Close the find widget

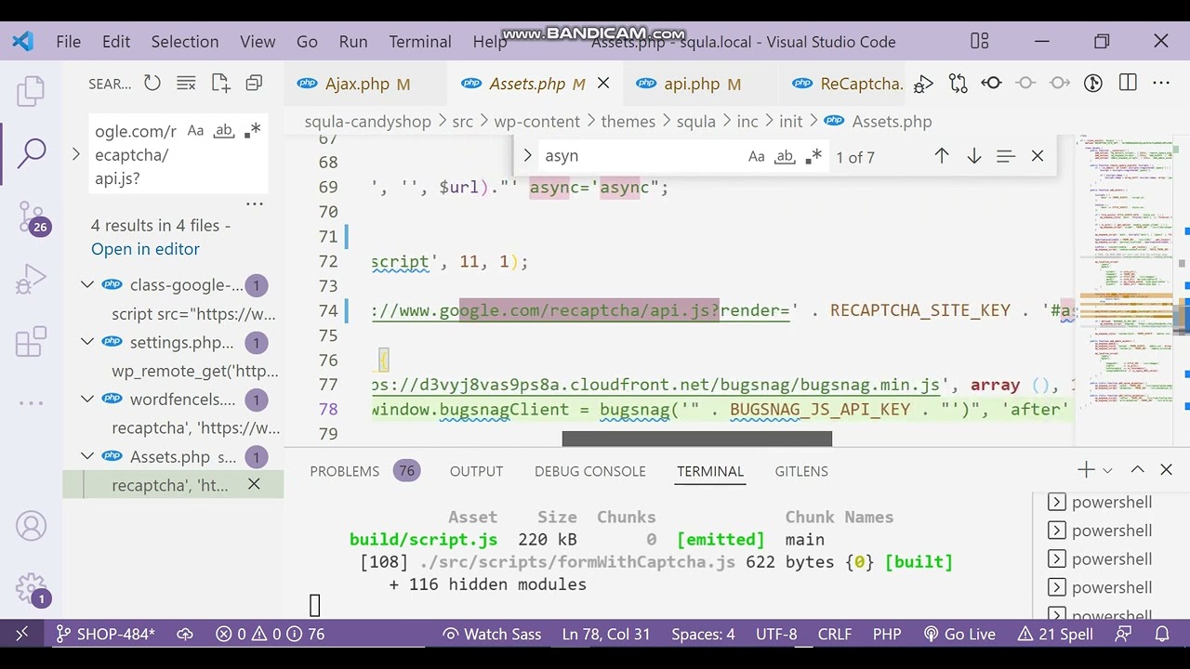coord(1038,156)
